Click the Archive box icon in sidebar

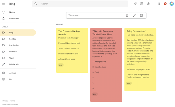3,73
